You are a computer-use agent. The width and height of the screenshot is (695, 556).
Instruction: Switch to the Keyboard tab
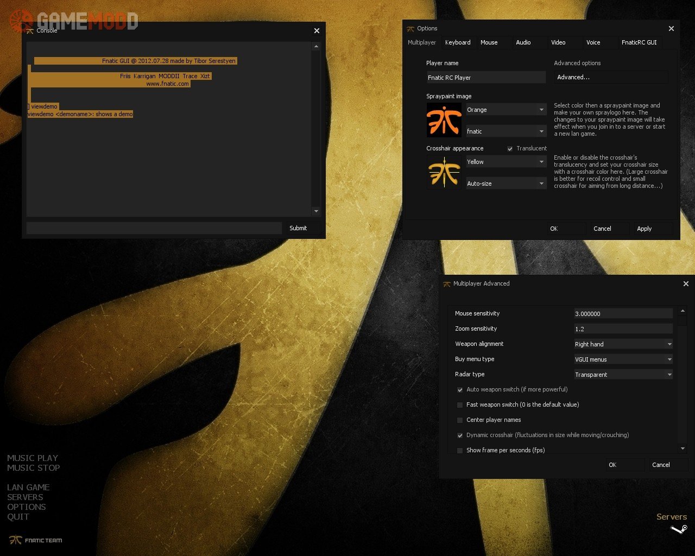tap(458, 42)
